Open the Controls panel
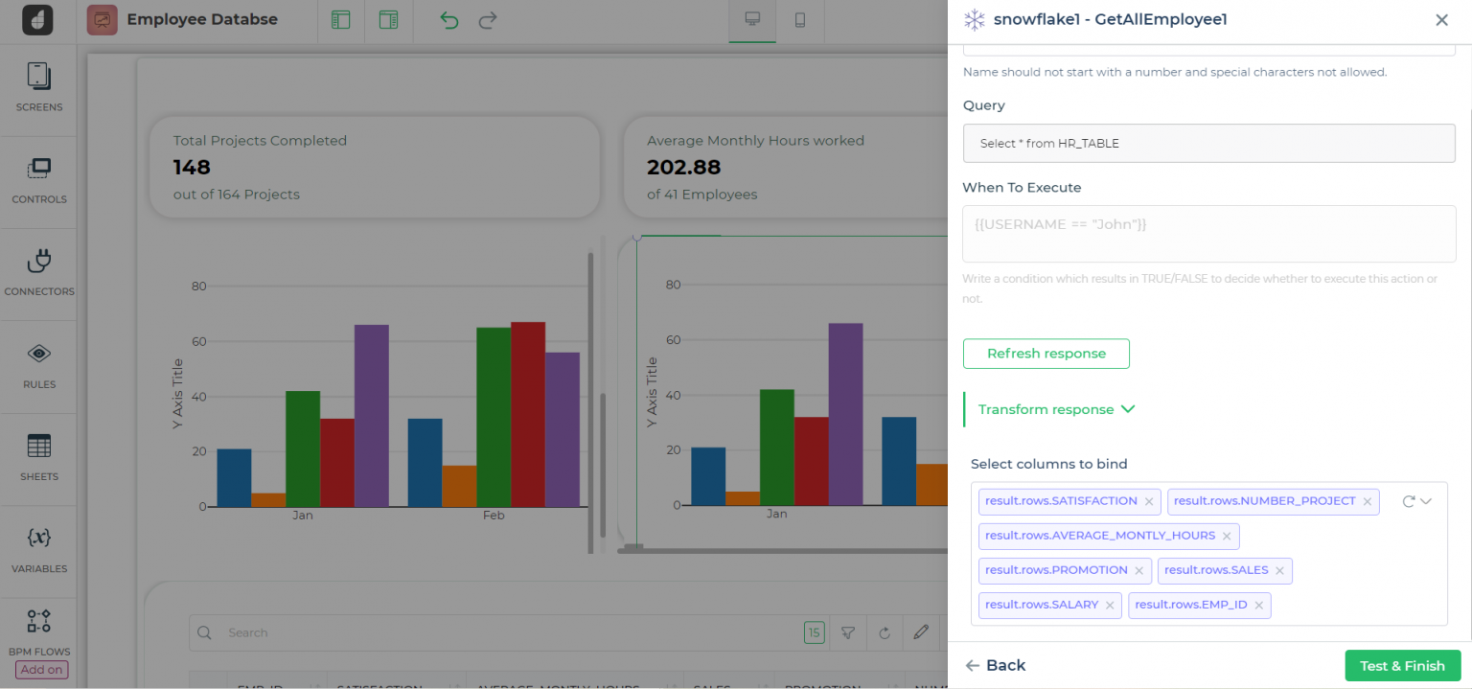Viewport: 1472px width, 689px height. point(38,180)
